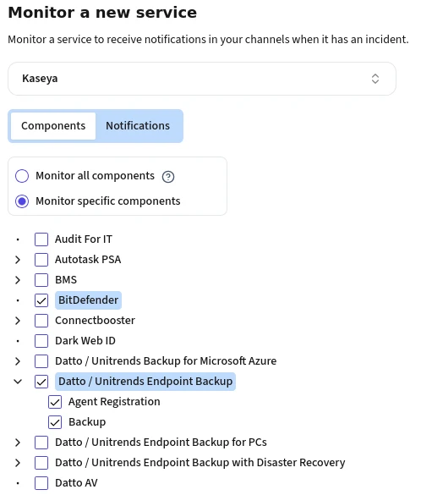Check the Audit For IT checkbox
Image resolution: width=421 pixels, height=495 pixels.
click(41, 239)
